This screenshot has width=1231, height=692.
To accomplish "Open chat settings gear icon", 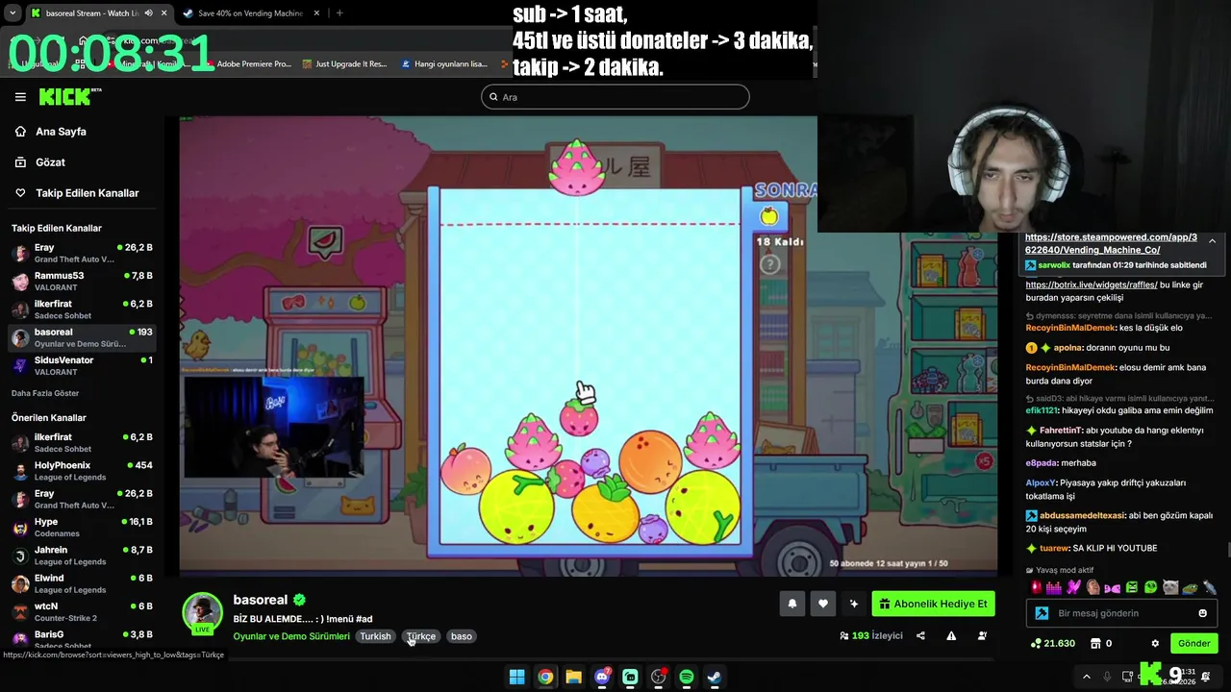I will [1155, 643].
